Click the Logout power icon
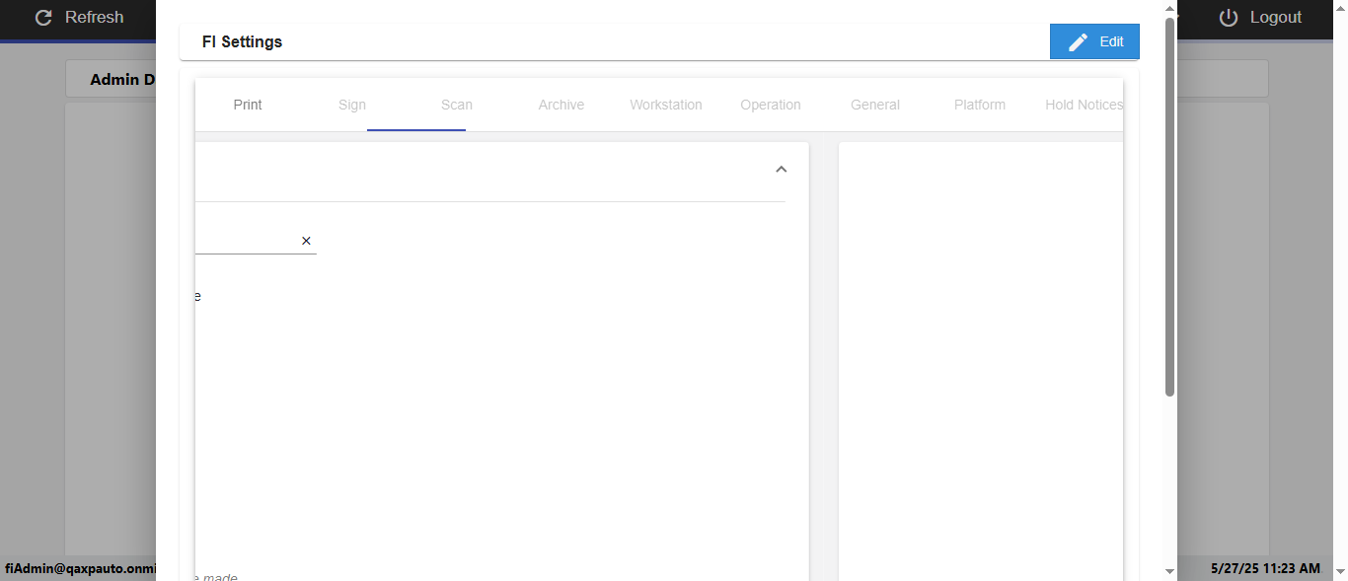Image resolution: width=1348 pixels, height=581 pixels. click(x=1229, y=18)
